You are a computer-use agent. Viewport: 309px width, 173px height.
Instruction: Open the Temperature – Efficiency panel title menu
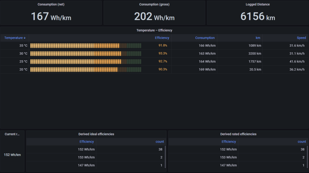point(154,30)
